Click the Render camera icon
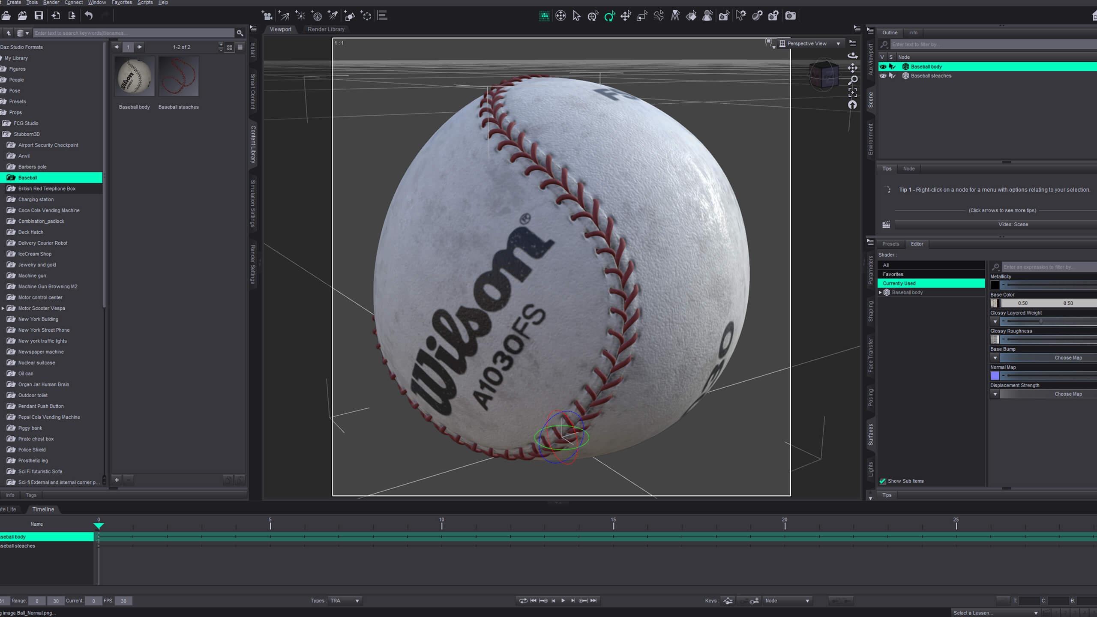 [x=790, y=16]
